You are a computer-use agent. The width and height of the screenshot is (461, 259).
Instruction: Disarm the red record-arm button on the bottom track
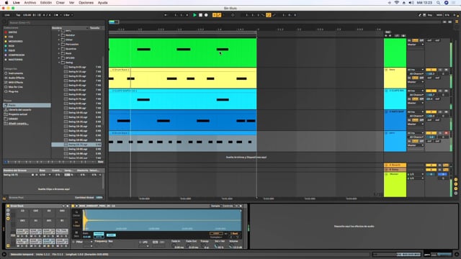tap(446, 133)
